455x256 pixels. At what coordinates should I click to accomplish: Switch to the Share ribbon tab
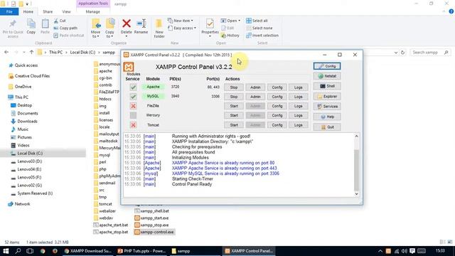coord(48,11)
